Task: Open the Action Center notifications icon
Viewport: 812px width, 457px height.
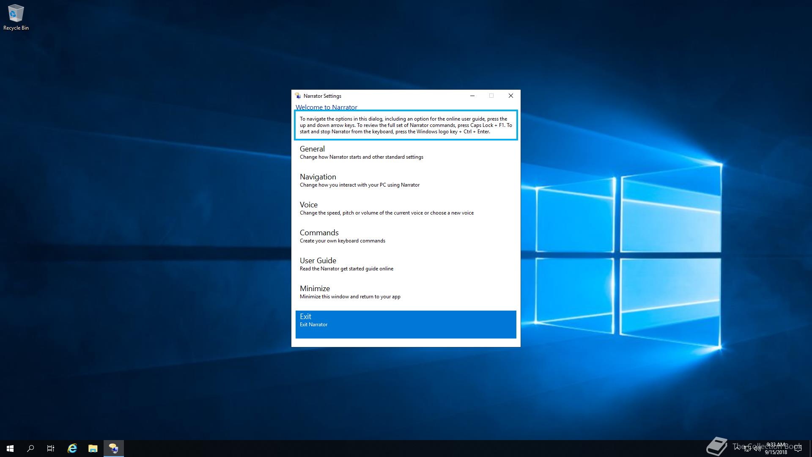Action: [x=798, y=449]
